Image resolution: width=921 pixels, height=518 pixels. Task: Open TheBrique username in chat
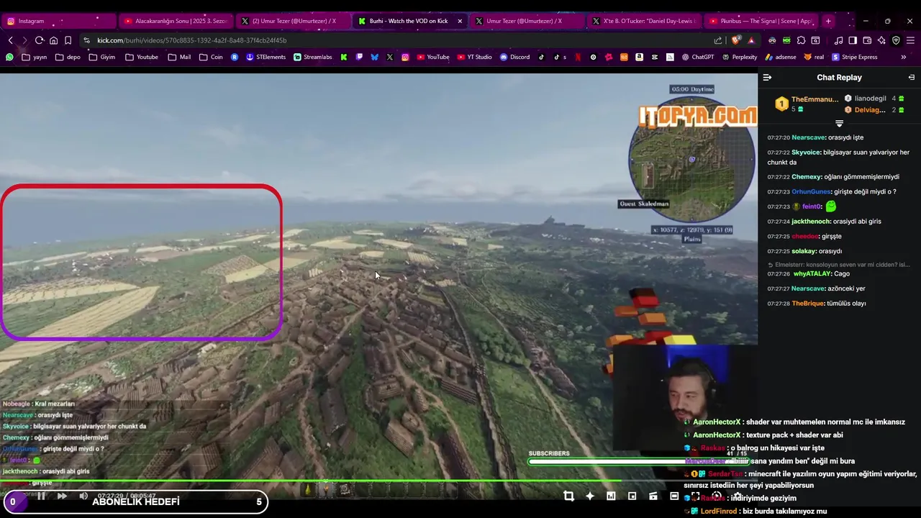tap(808, 304)
